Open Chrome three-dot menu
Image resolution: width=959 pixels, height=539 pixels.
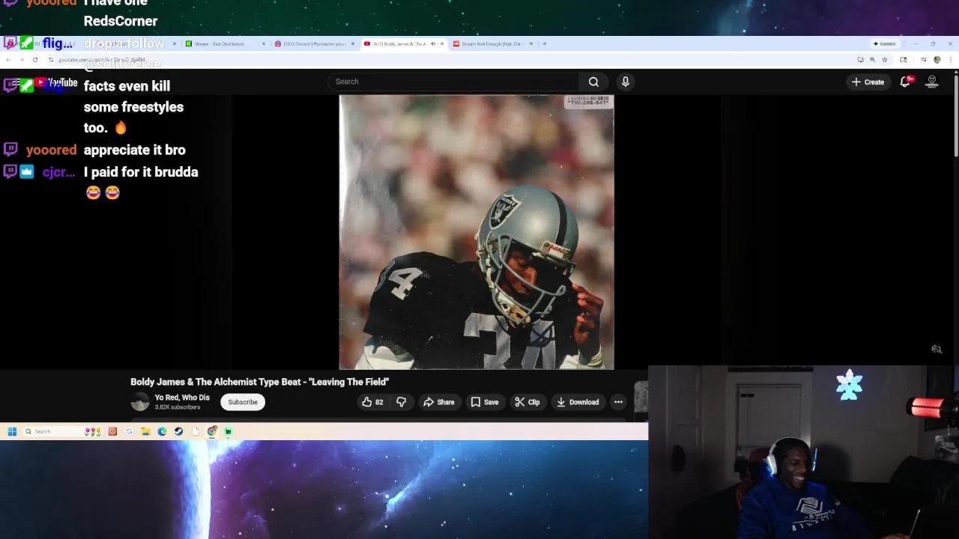tap(949, 60)
